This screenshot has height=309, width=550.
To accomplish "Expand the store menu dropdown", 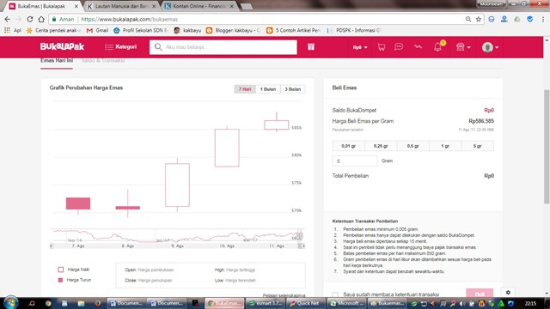I will coord(463,47).
